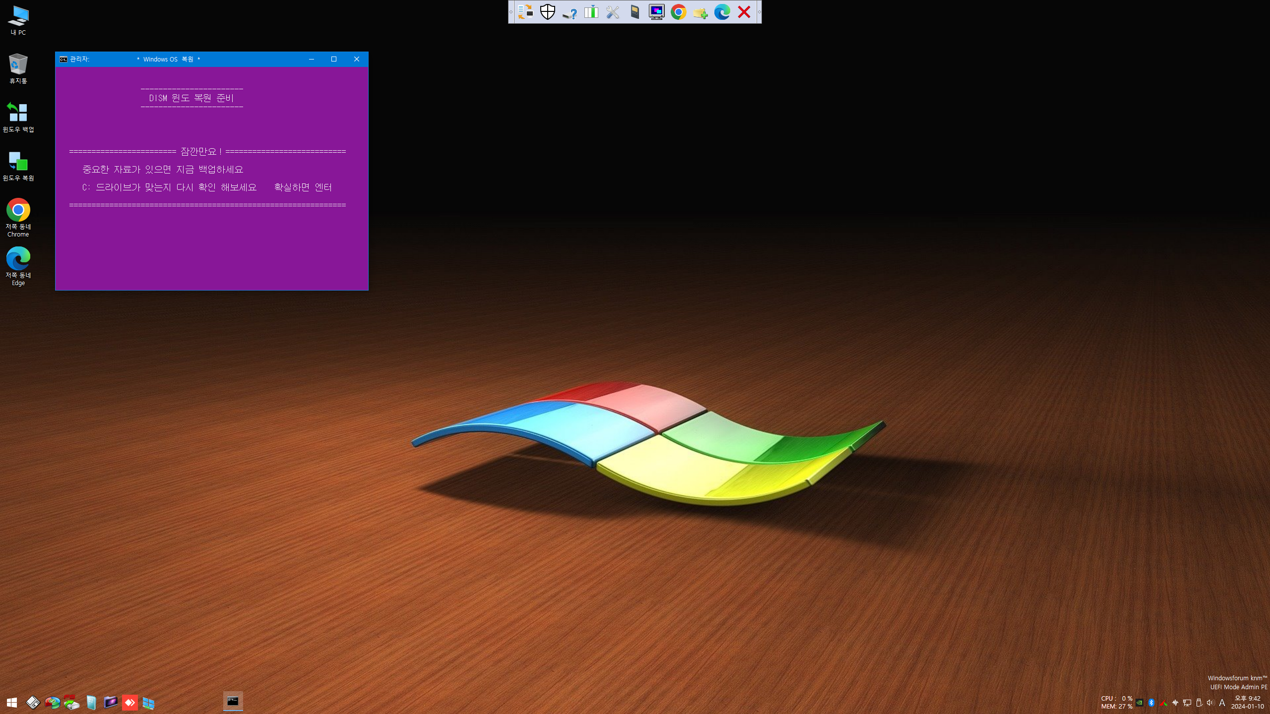Click the USB safely remove tray icon

click(1199, 703)
